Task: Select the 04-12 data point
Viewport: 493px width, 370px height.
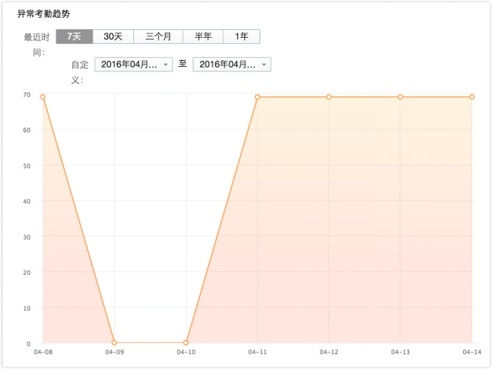Action: [329, 97]
